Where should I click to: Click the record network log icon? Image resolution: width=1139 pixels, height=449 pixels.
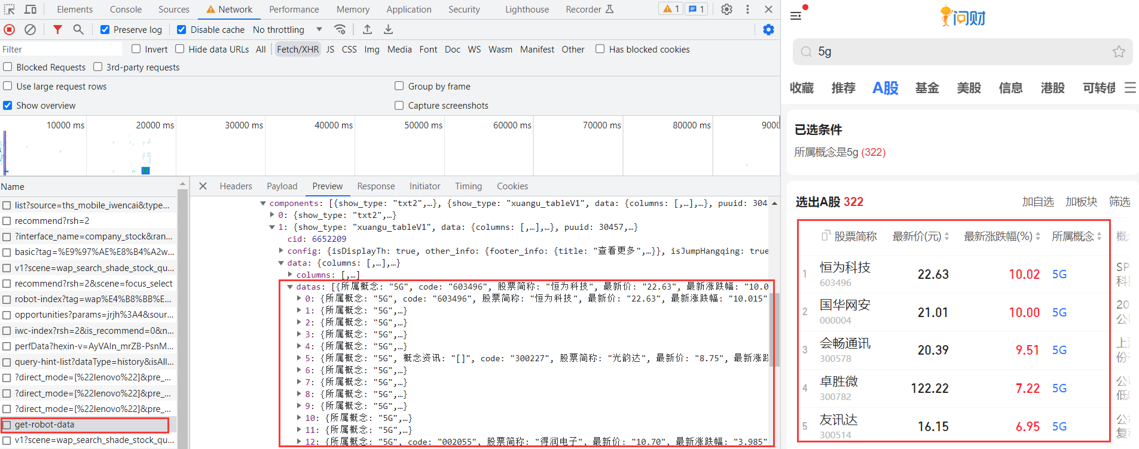click(10, 29)
